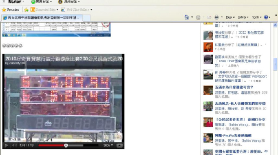Image resolution: width=278 pixels, height=155 pixels.
Task: Click the video progress bar scrubber
Action: [66, 146]
